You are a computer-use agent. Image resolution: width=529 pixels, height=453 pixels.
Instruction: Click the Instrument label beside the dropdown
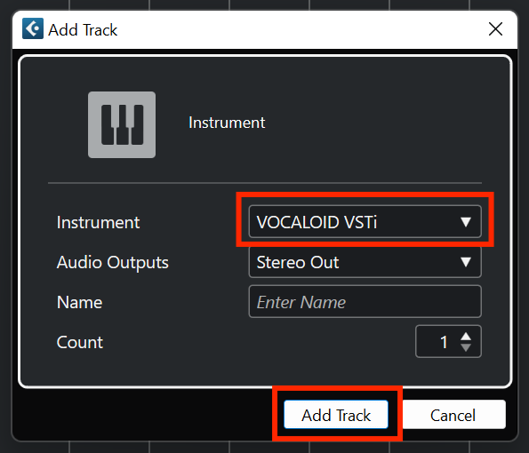[x=98, y=222]
